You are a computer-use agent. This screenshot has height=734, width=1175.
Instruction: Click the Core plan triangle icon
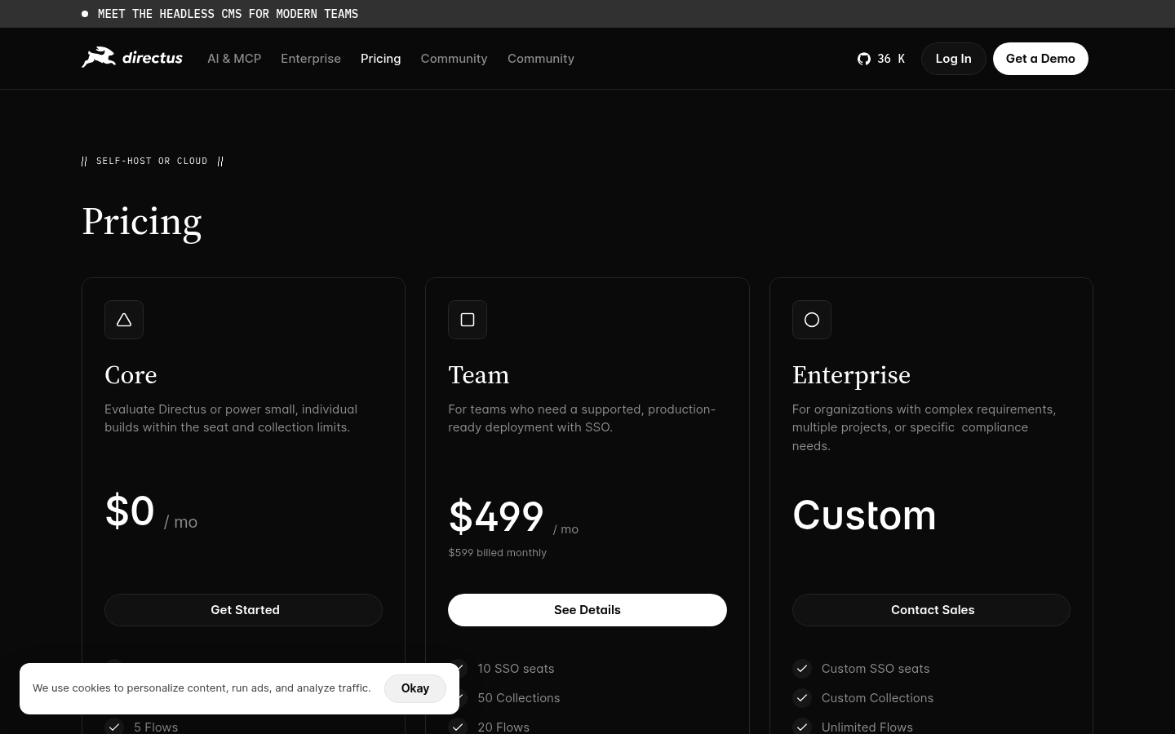coord(124,320)
